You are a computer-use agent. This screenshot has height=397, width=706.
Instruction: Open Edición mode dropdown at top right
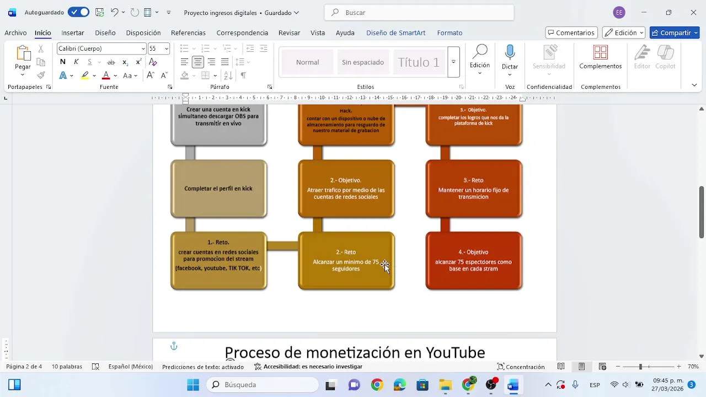[x=624, y=33]
